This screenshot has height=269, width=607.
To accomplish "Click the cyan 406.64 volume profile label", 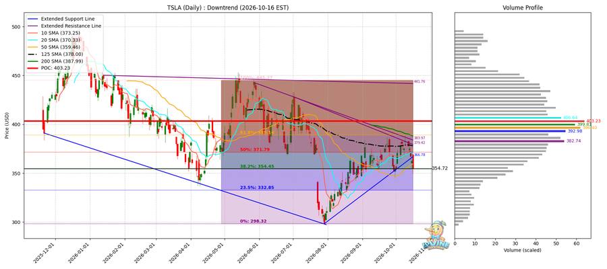I will (x=570, y=118).
